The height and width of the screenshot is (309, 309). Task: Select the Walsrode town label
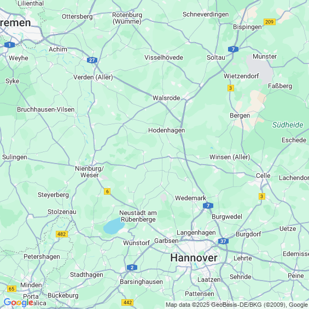(x=166, y=98)
